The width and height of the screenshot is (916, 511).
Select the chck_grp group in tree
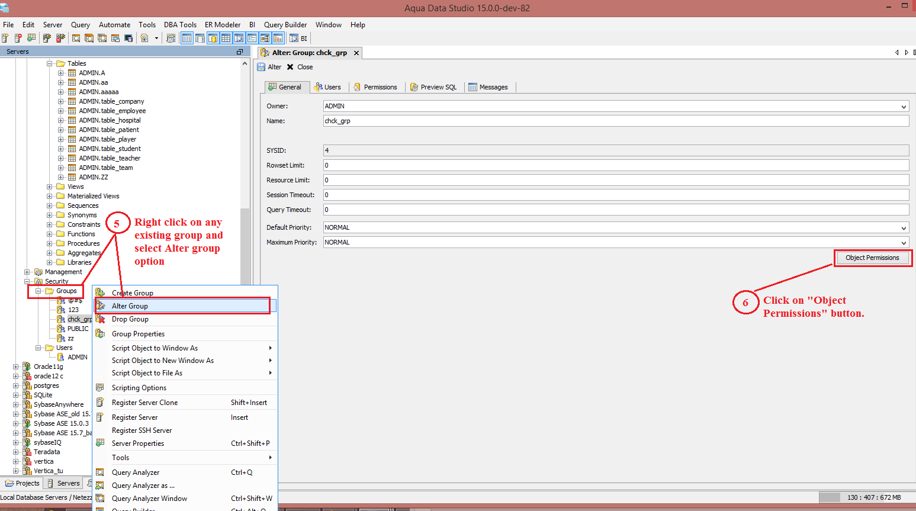79,319
